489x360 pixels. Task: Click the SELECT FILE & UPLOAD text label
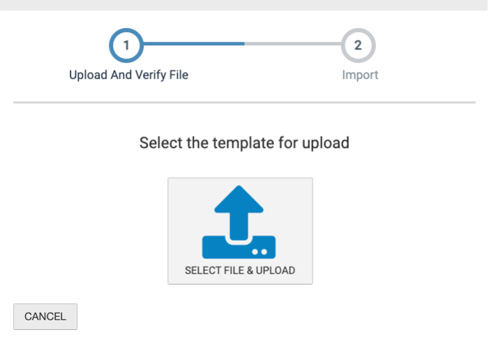coord(240,271)
